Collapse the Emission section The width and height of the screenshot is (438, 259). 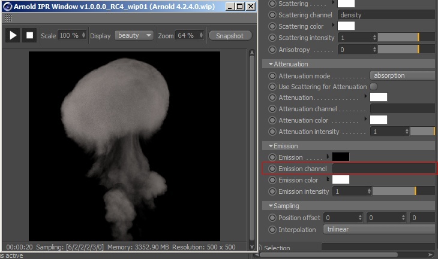(x=271, y=146)
